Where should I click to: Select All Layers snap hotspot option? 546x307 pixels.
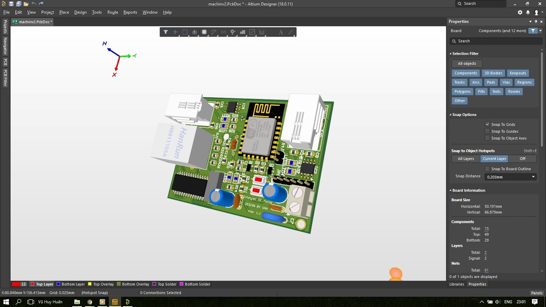[x=466, y=159]
